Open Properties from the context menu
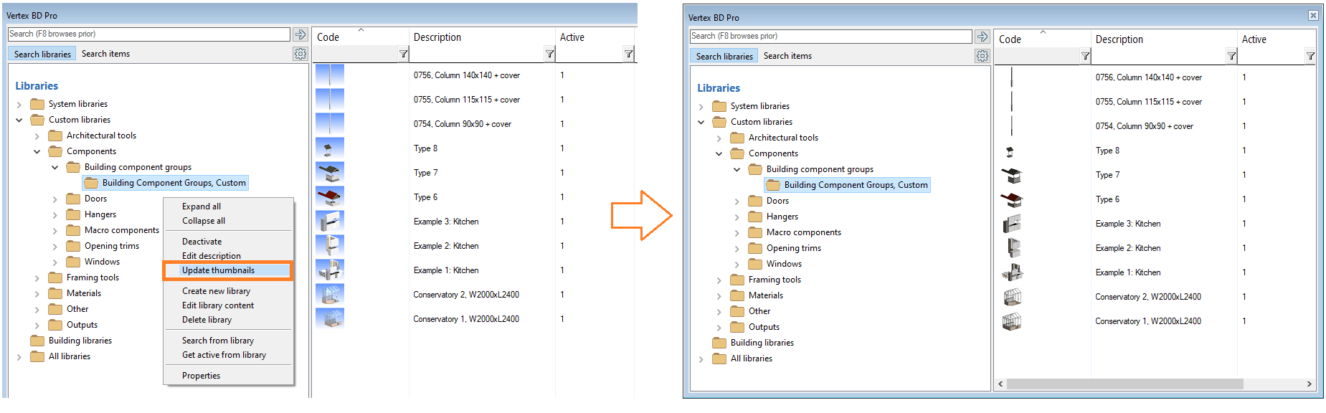The width and height of the screenshot is (1326, 413). point(201,376)
